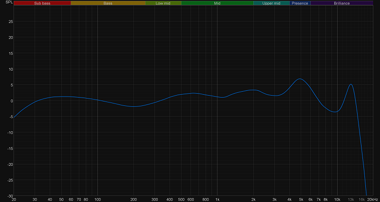Click the Upper mid band header
The image size is (380, 202).
pos(271,3)
